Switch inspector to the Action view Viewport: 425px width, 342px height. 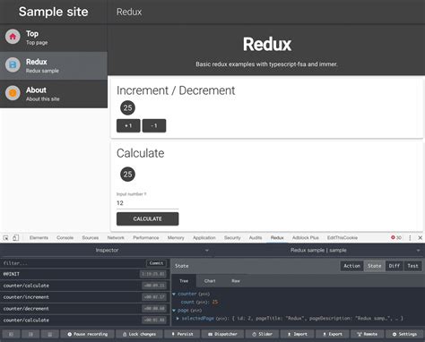pos(352,266)
